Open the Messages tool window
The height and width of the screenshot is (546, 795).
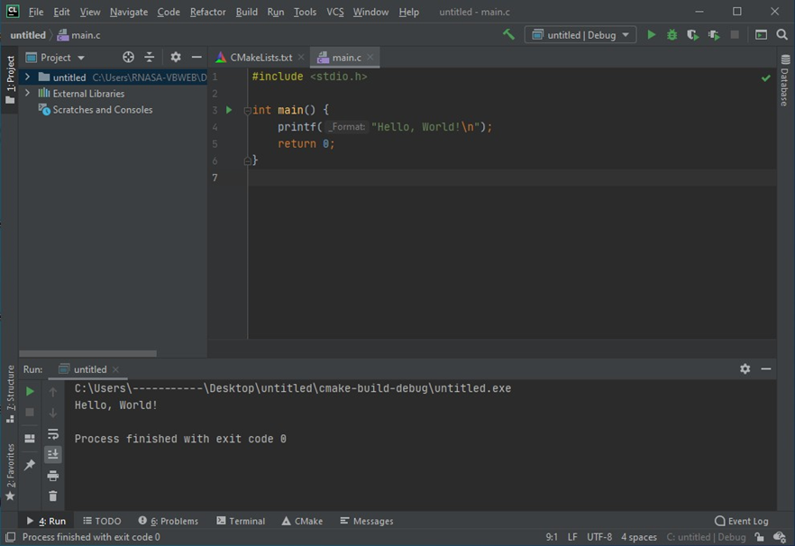point(367,521)
